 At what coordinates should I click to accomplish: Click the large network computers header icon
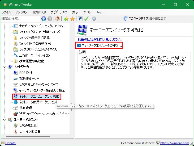pyautogui.click(x=82, y=30)
